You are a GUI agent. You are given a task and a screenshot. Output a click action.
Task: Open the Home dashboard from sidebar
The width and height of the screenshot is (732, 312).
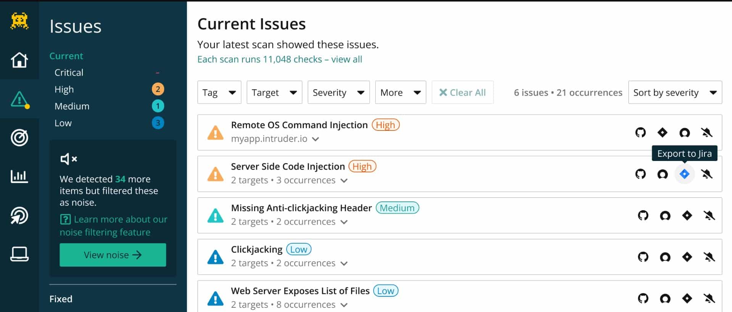19,60
